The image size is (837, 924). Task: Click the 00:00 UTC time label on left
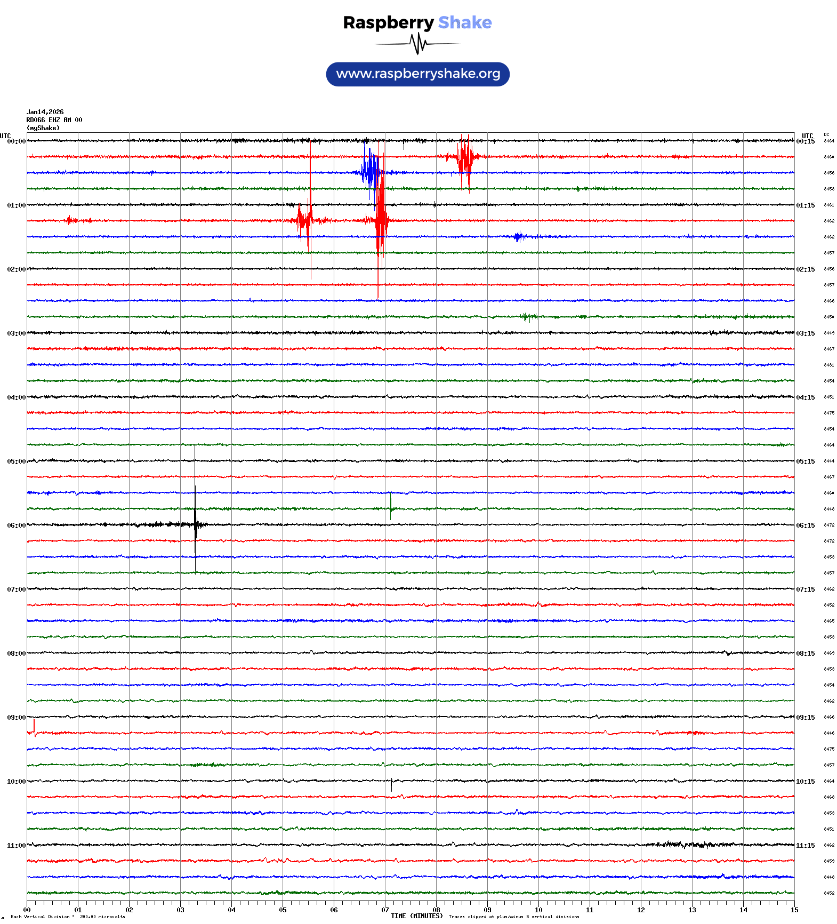(17, 141)
